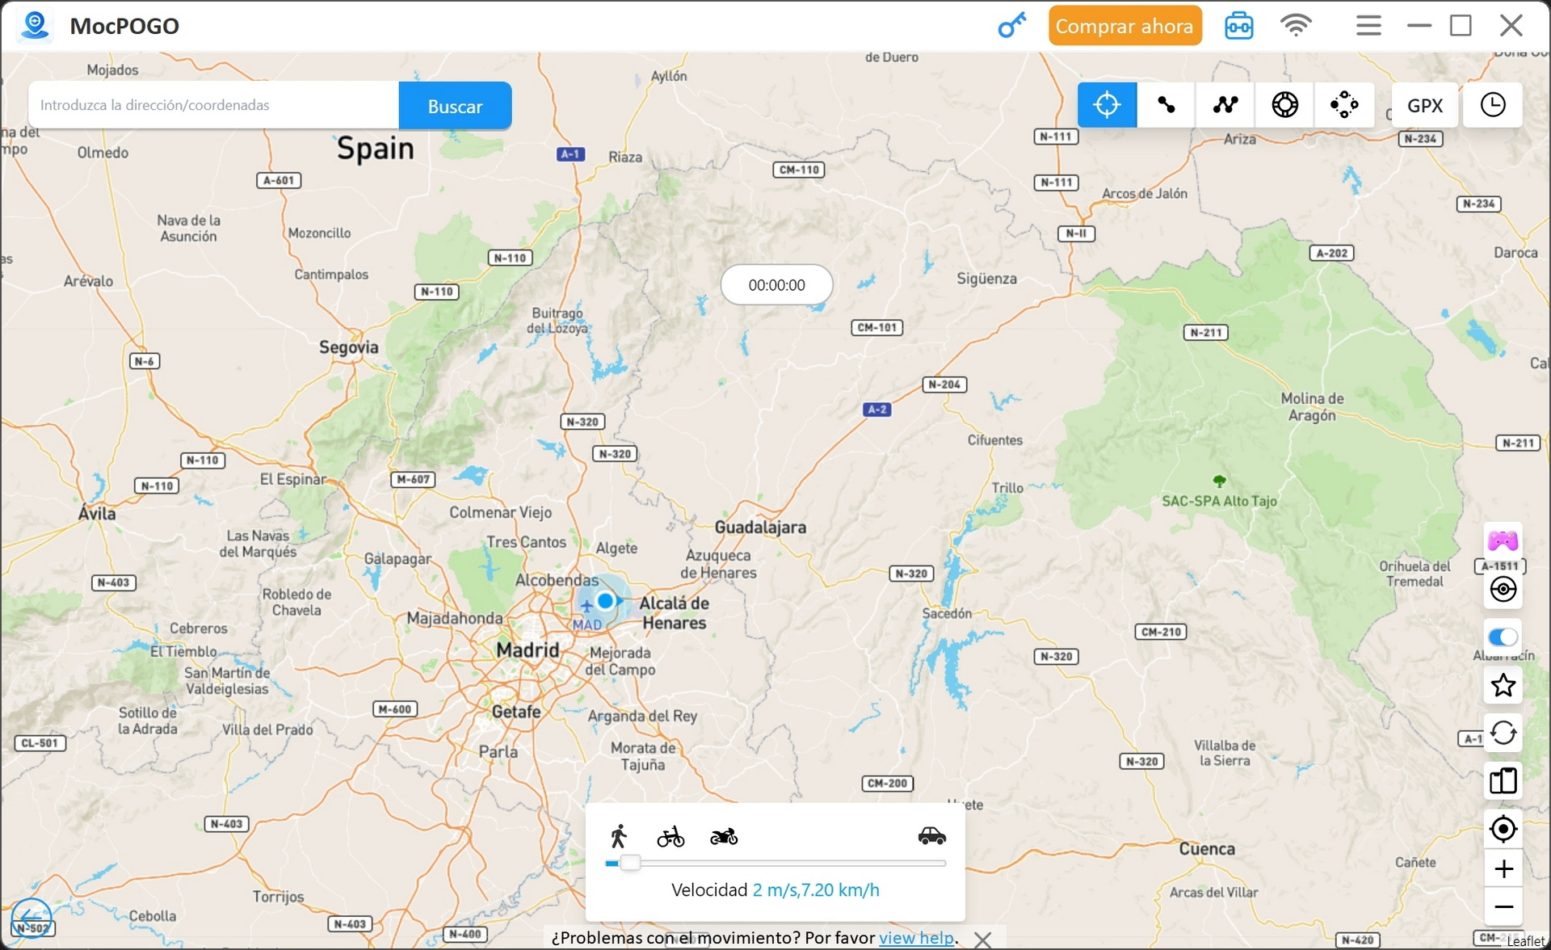This screenshot has height=950, width=1551.
Task: Click Comprar ahora button
Action: 1124,26
